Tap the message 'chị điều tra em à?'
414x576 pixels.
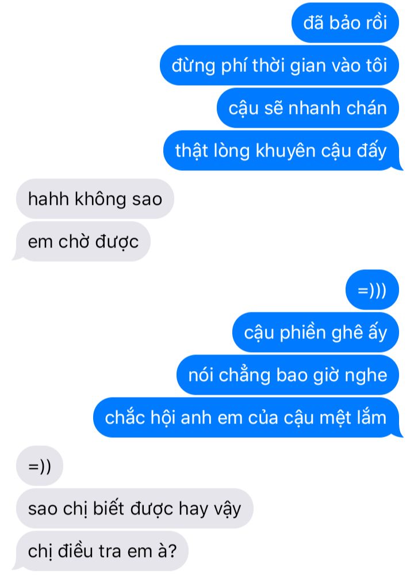101,551
